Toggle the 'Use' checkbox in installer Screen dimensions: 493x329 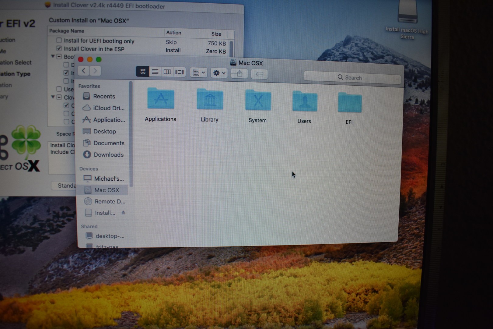pyautogui.click(x=59, y=89)
